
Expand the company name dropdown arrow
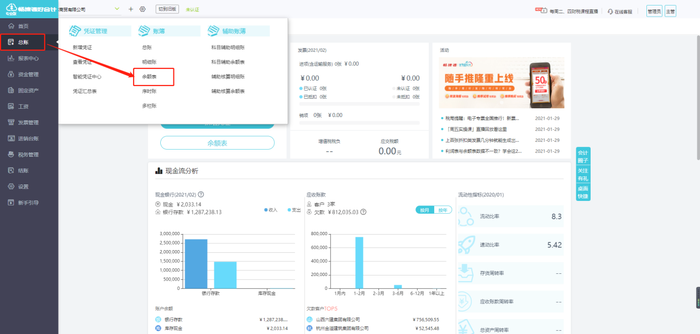(117, 9)
